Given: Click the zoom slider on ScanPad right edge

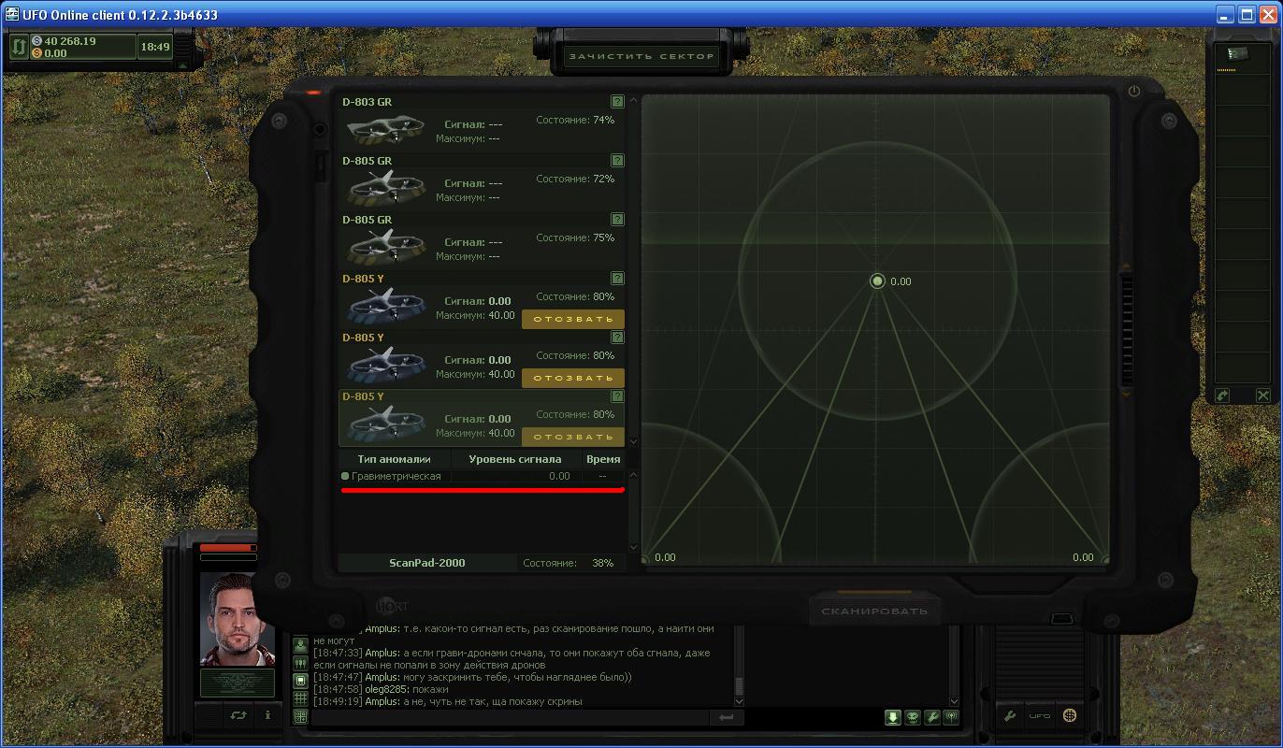Looking at the screenshot, I should [1127, 329].
